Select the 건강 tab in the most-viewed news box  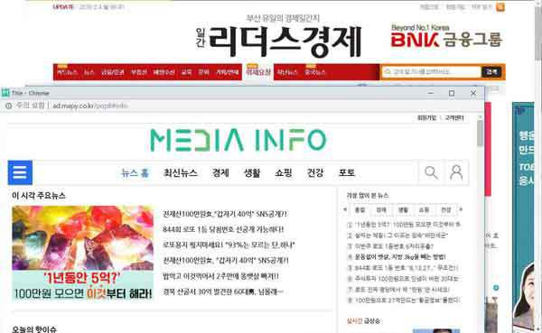[x=446, y=209]
